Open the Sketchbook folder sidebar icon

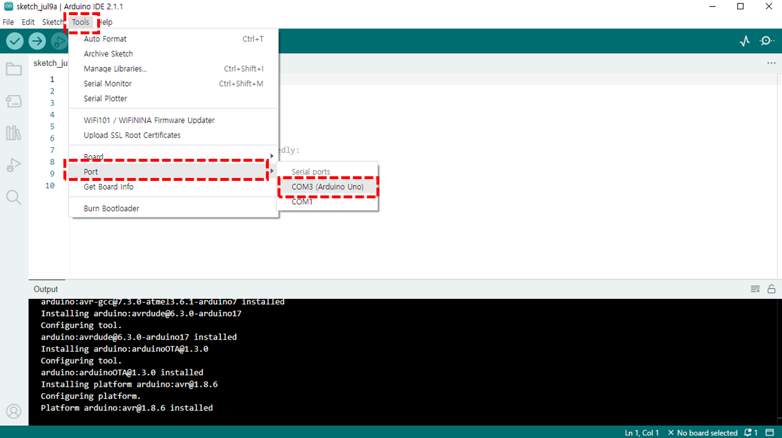tap(14, 70)
